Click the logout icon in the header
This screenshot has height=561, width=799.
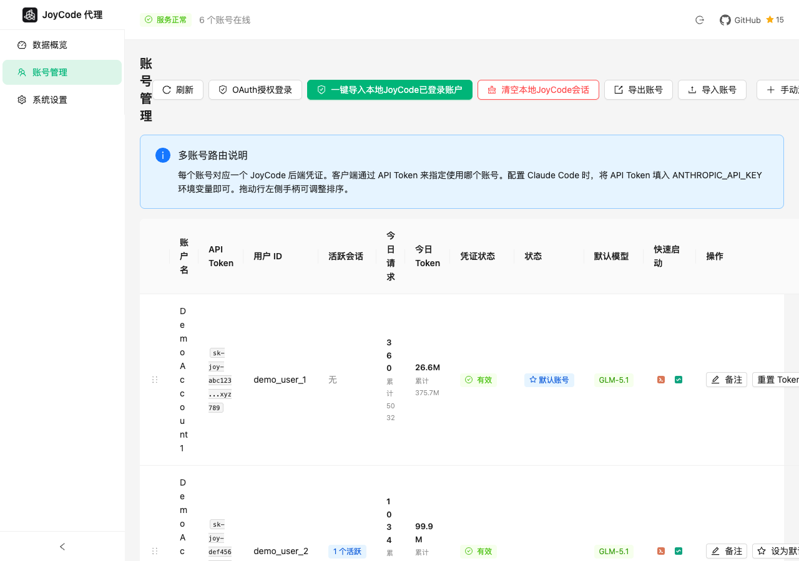pos(700,20)
